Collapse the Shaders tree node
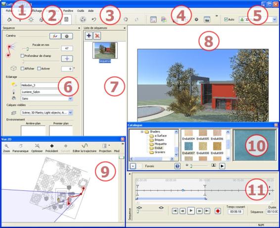280x228 pixels. click(x=142, y=132)
